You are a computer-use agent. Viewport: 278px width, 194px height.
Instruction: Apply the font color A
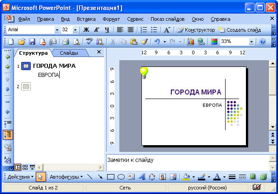coord(217,177)
